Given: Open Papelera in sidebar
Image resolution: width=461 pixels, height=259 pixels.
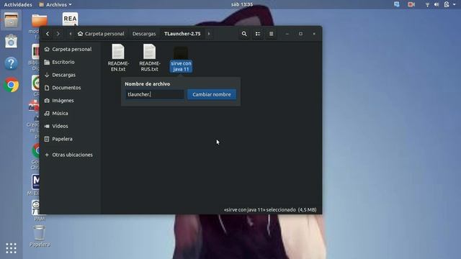Looking at the screenshot, I should 71,139.
